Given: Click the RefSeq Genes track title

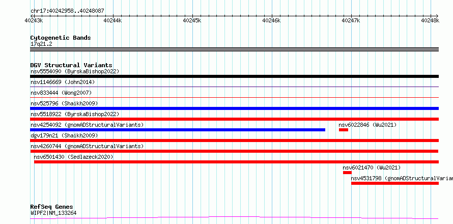Looking at the screenshot, I should [x=52, y=207].
